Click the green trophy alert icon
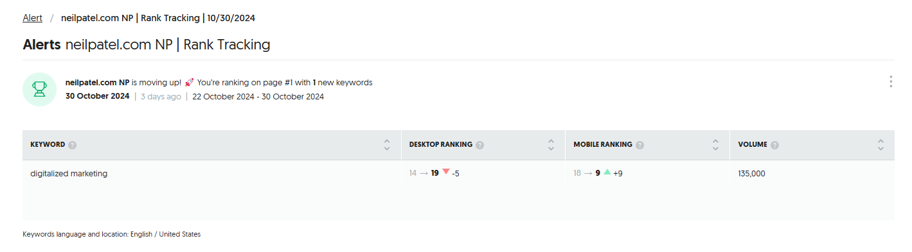 point(39,89)
